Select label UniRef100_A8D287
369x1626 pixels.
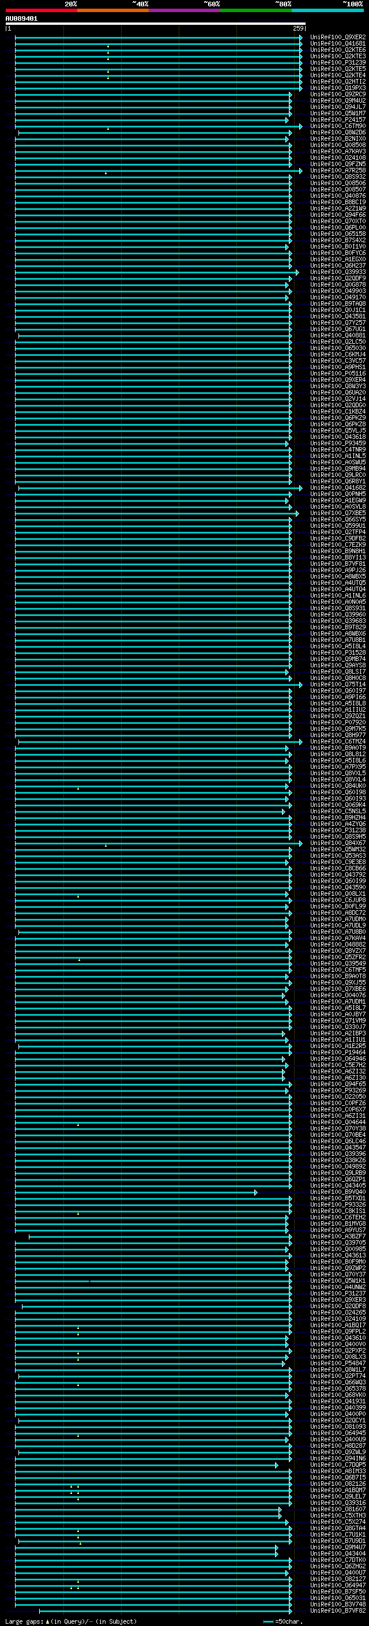[x=338, y=1446]
